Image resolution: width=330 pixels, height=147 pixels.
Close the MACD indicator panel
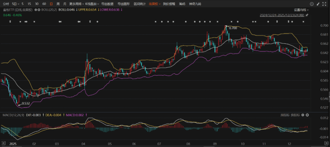click(307, 115)
